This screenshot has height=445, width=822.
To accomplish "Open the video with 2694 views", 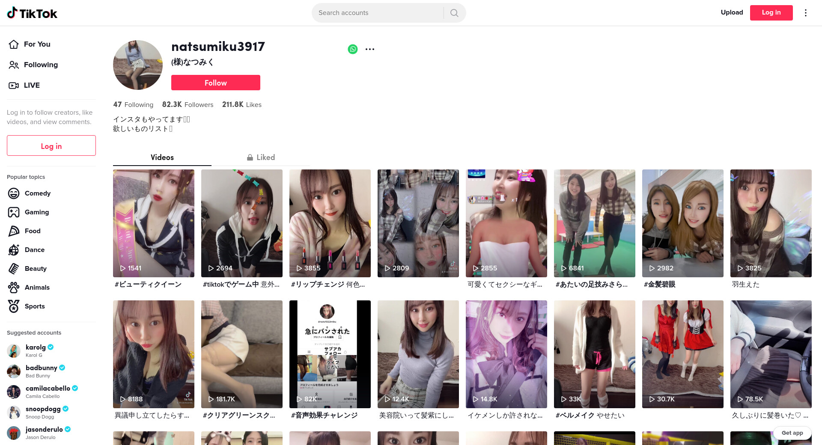I will (x=242, y=223).
